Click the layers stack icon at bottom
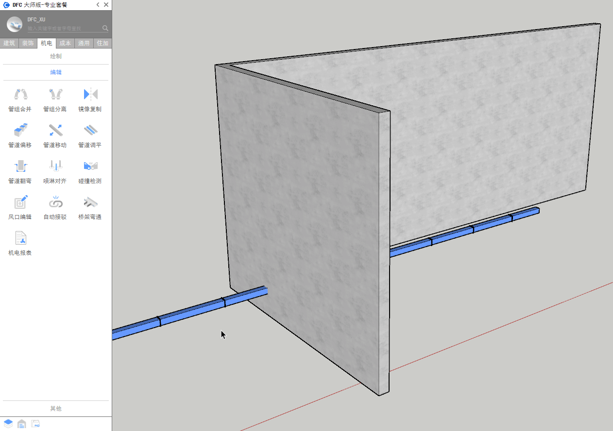The image size is (613, 431). (x=8, y=424)
